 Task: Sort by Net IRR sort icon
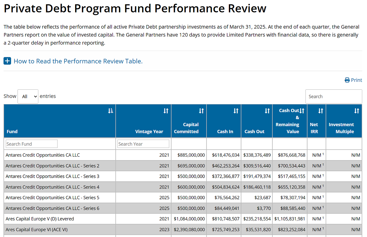[321, 111]
